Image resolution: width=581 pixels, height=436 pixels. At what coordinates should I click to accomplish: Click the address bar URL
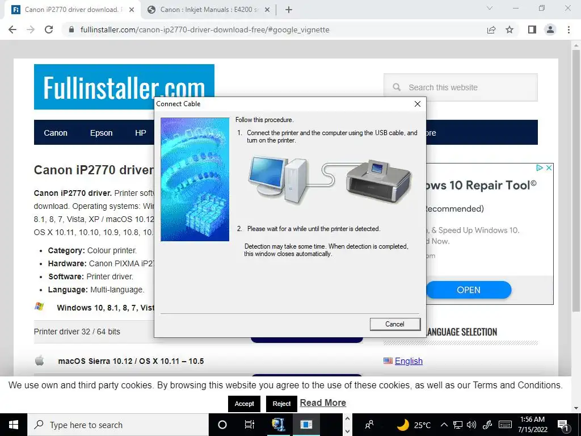(204, 30)
